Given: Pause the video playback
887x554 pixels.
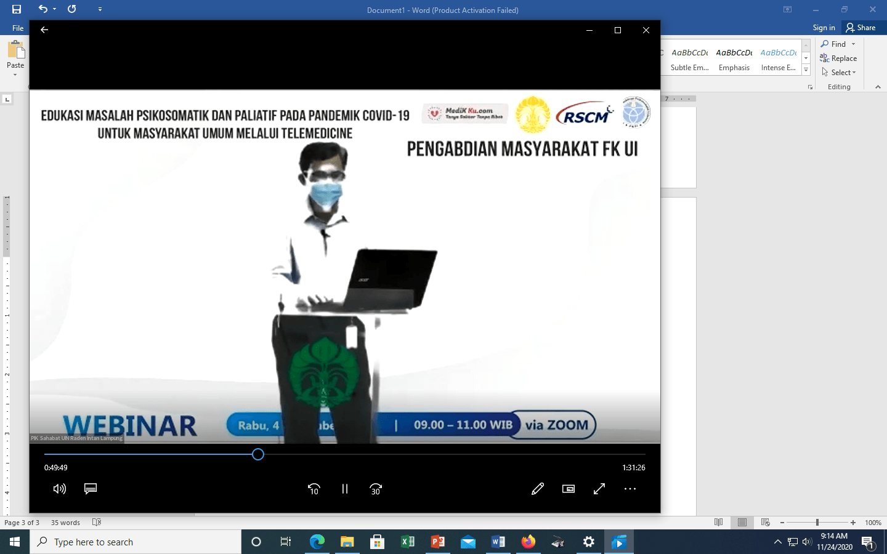Looking at the screenshot, I should pyautogui.click(x=345, y=489).
